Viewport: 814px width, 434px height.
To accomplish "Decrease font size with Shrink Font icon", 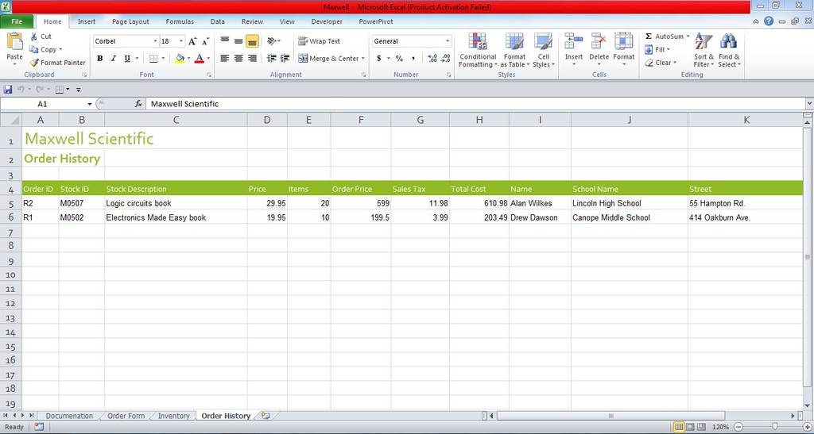I will tap(206, 41).
